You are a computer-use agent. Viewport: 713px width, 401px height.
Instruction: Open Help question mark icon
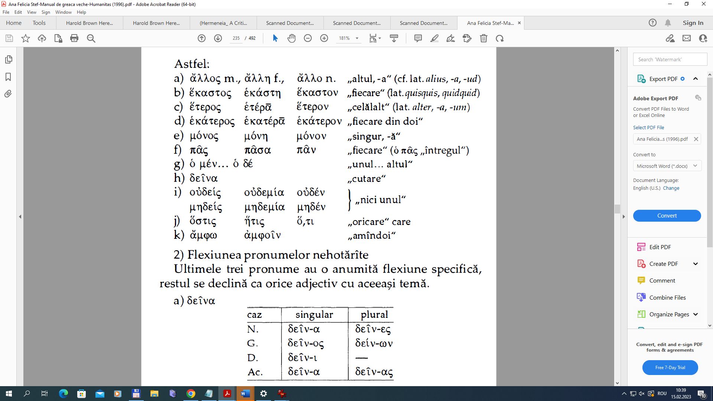tap(652, 23)
